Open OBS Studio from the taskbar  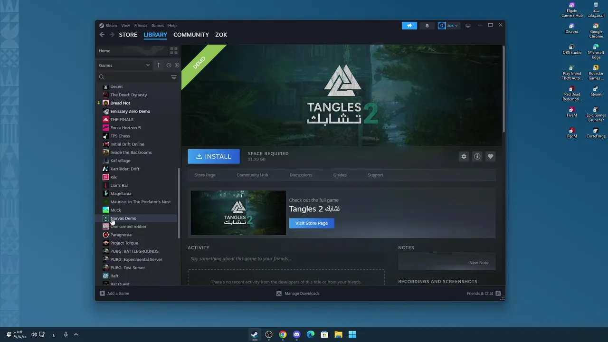(x=269, y=334)
